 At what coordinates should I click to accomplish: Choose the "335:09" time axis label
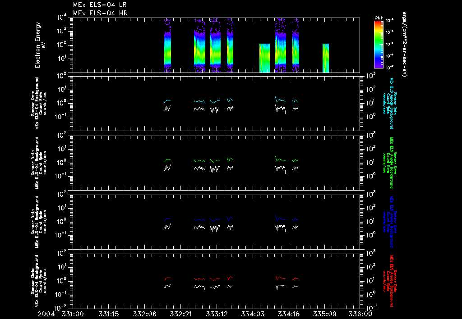pos(324,314)
